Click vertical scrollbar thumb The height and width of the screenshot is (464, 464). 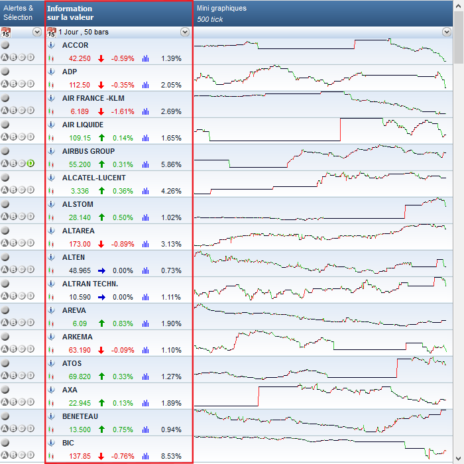point(459,38)
